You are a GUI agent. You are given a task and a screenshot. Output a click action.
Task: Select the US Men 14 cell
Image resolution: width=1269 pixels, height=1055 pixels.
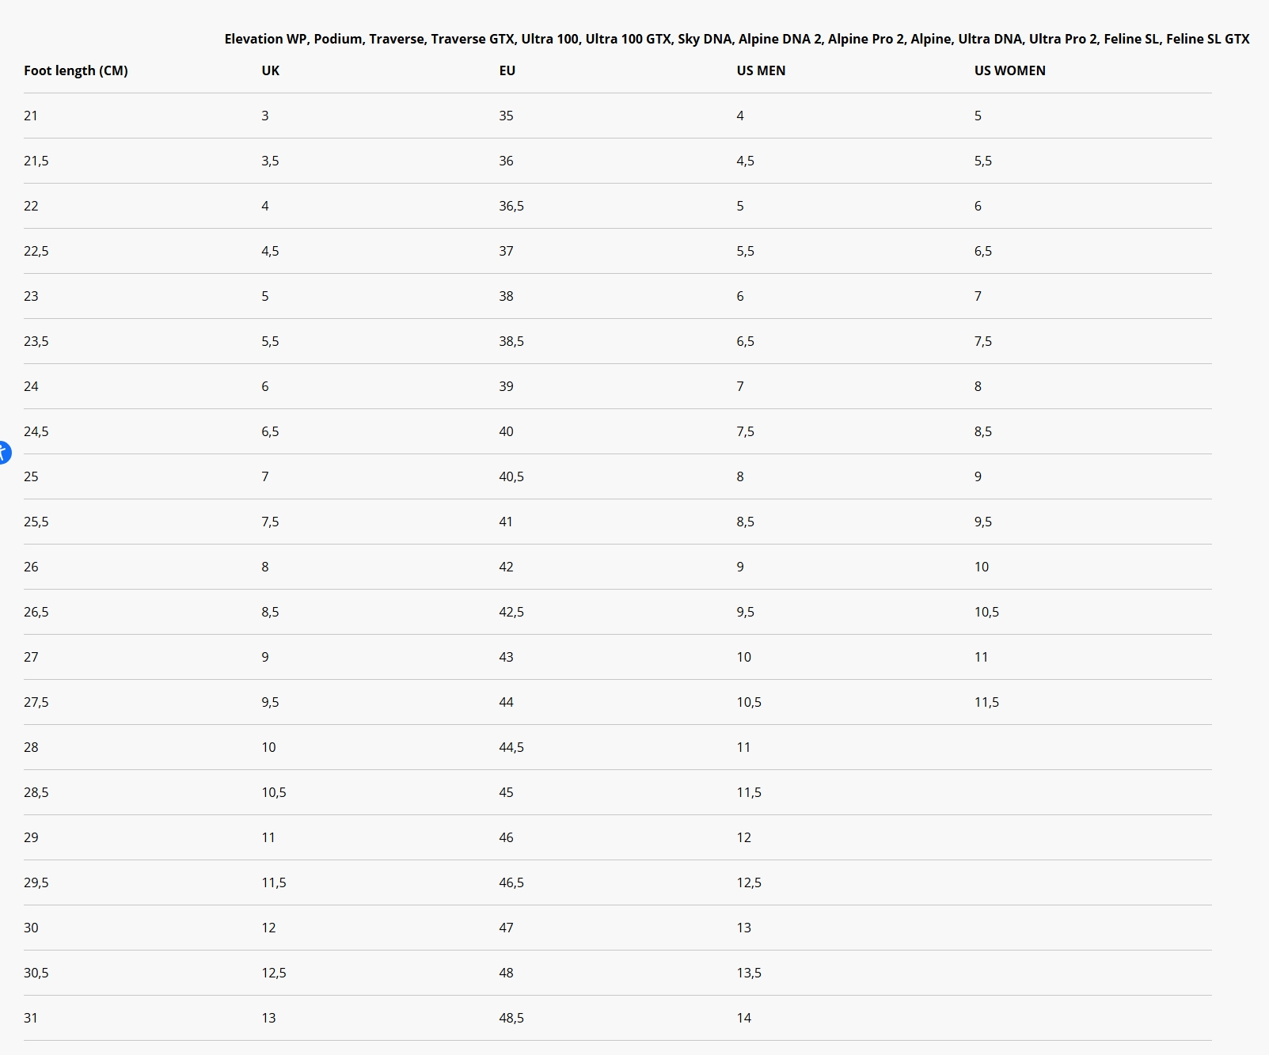(x=744, y=1018)
